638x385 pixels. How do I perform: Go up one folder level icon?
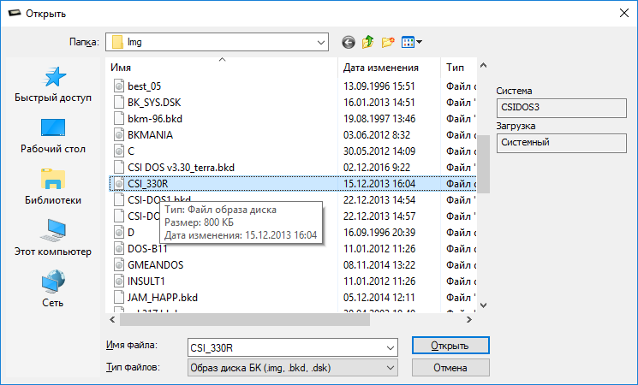pos(368,41)
